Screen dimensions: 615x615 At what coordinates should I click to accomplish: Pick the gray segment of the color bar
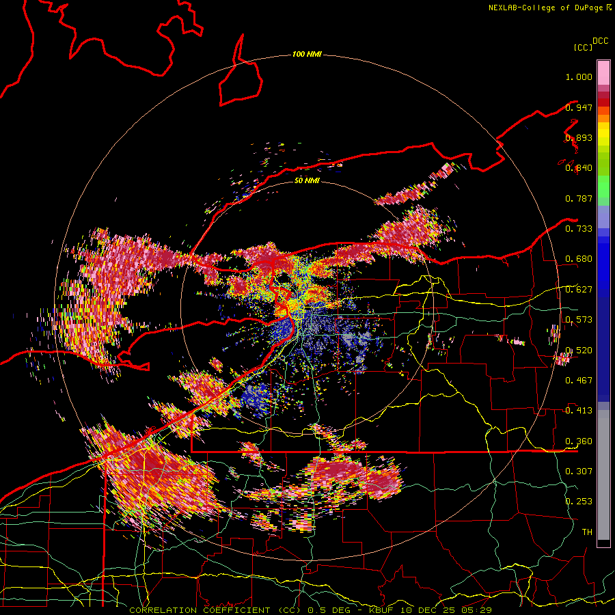(603, 475)
